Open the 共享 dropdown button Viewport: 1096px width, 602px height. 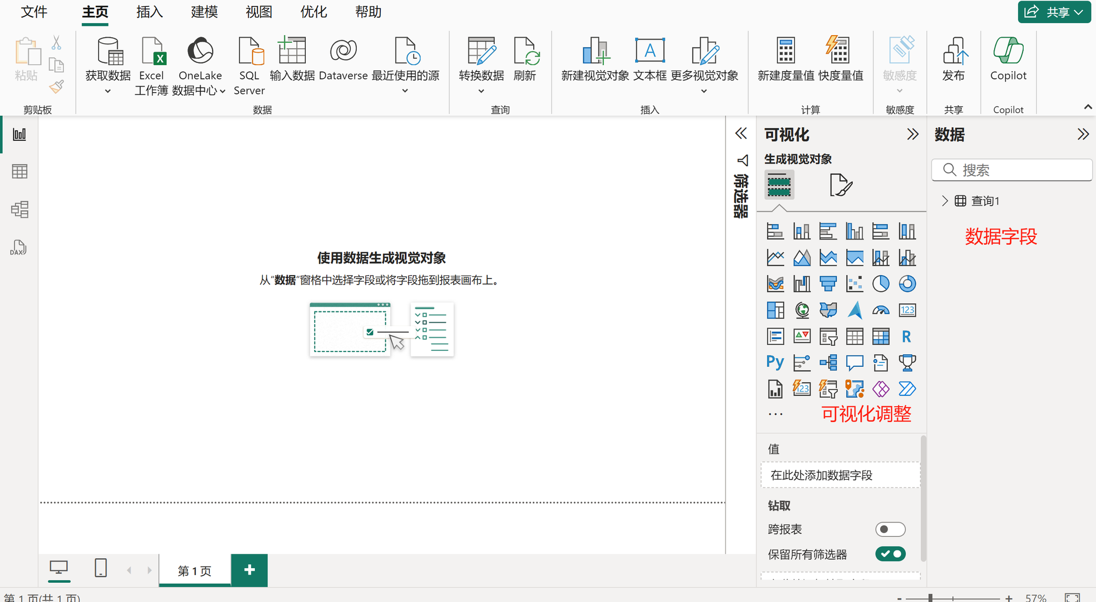tap(1054, 12)
